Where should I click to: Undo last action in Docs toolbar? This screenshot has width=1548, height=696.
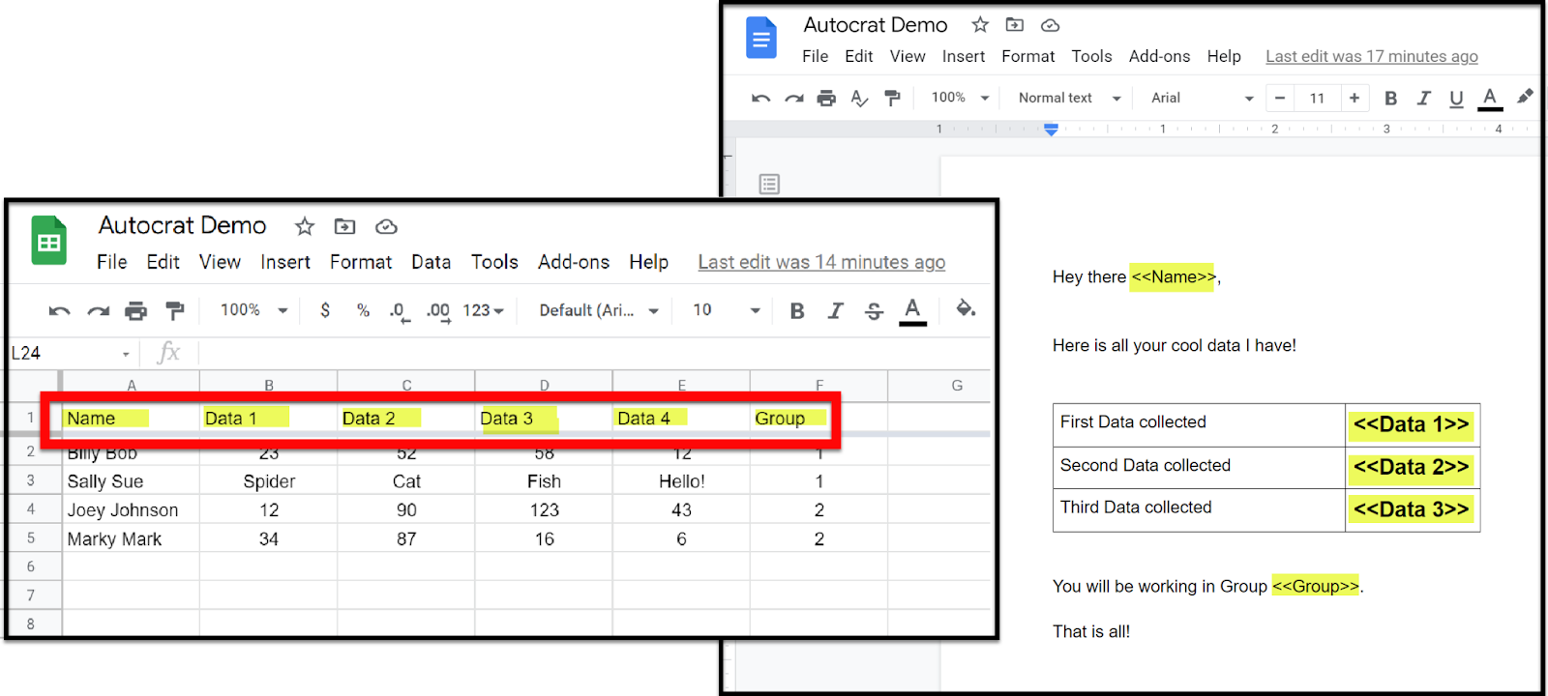pyautogui.click(x=760, y=98)
